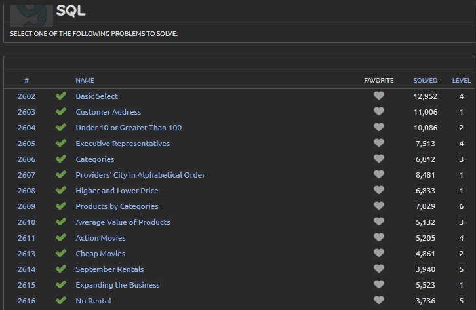The height and width of the screenshot is (310, 476).
Task: Open Average Value of Products problem
Action: [x=123, y=222]
